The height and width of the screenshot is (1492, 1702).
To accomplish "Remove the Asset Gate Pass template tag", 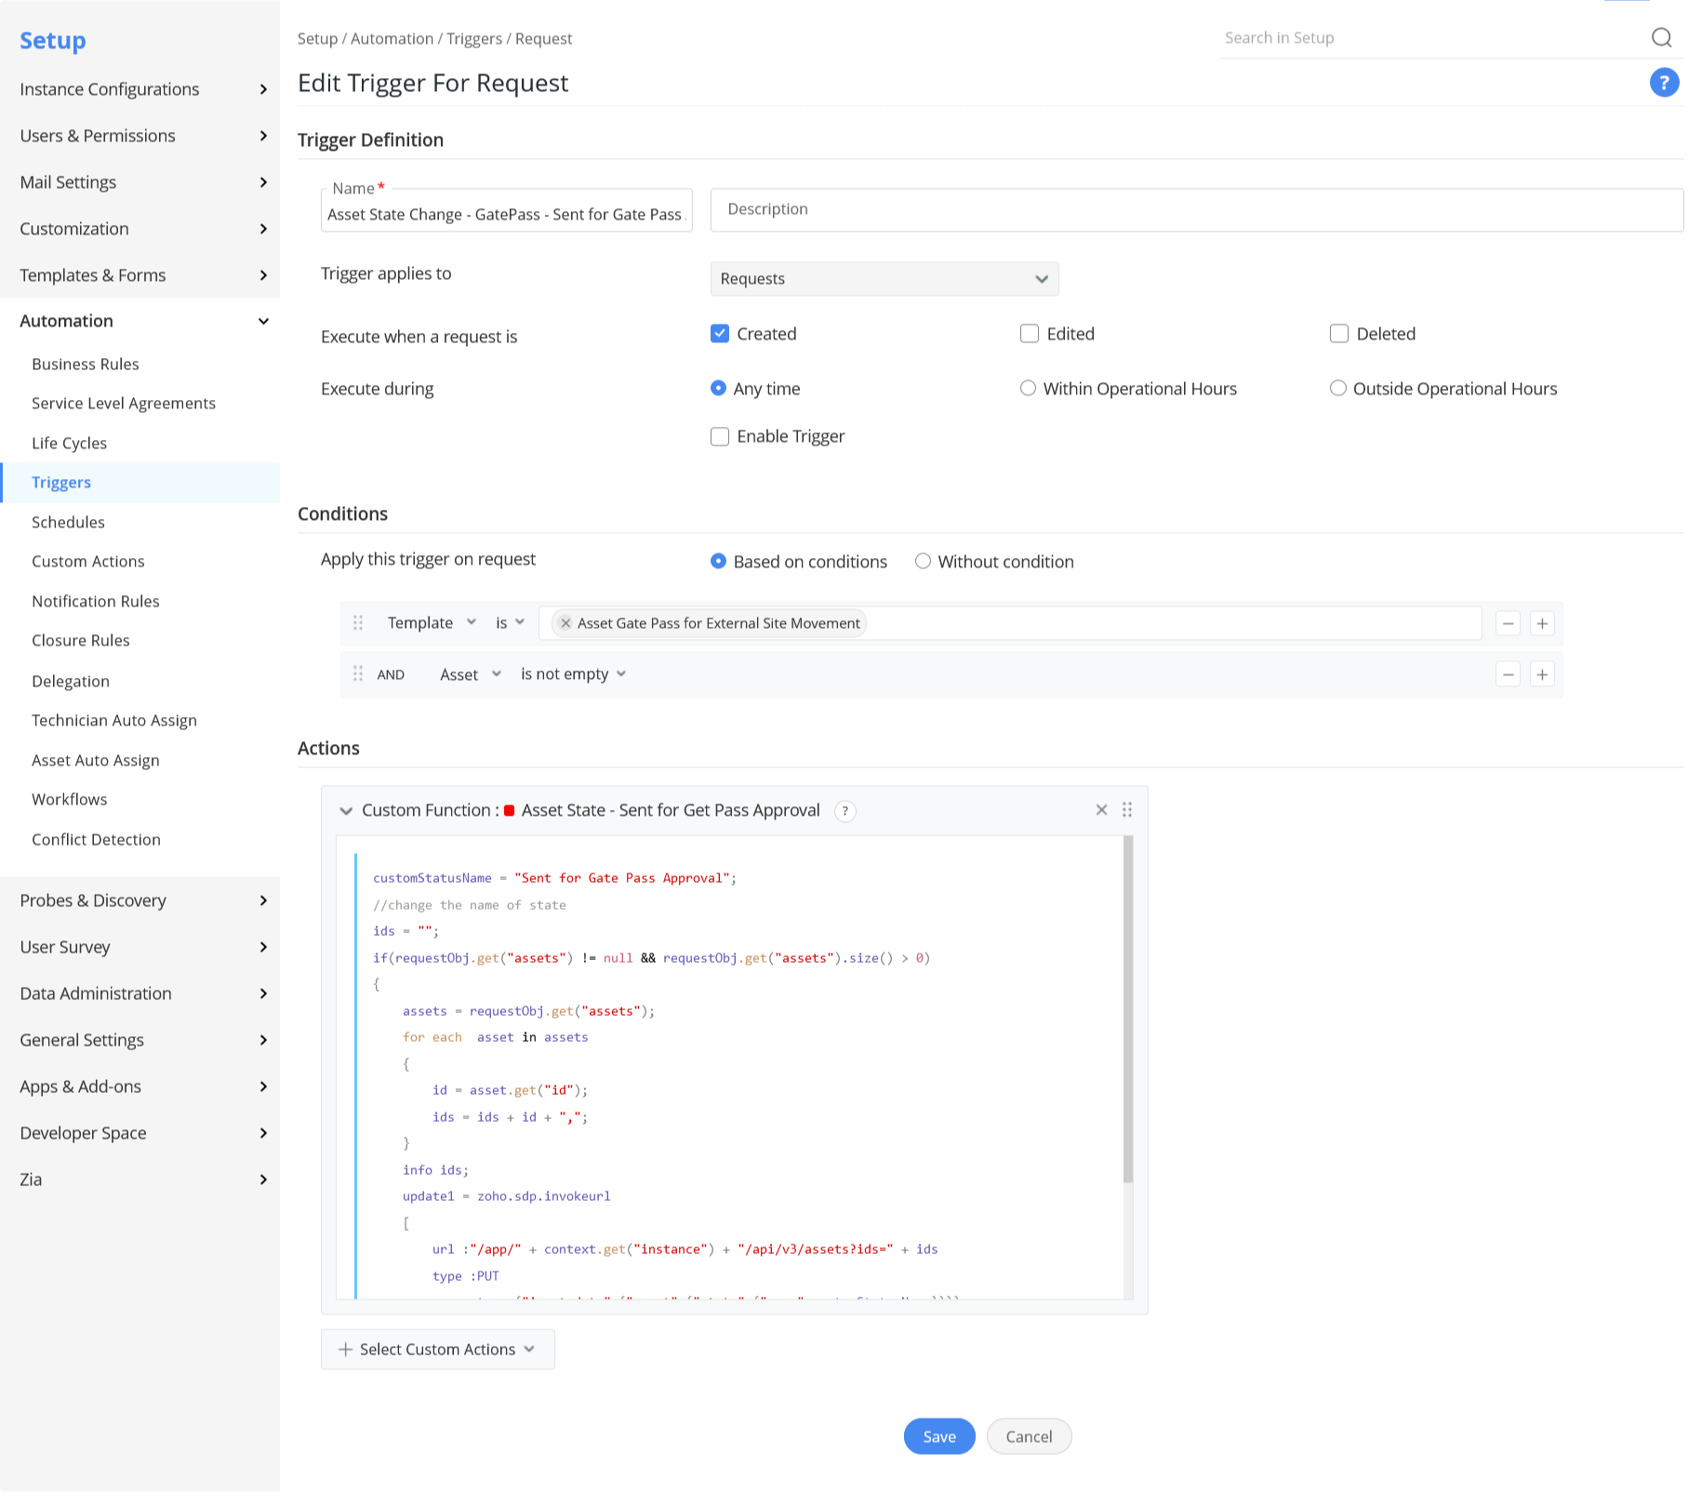I will [x=565, y=623].
